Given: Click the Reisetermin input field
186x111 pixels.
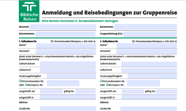Looking at the screenshot, I should (x=145, y=27).
